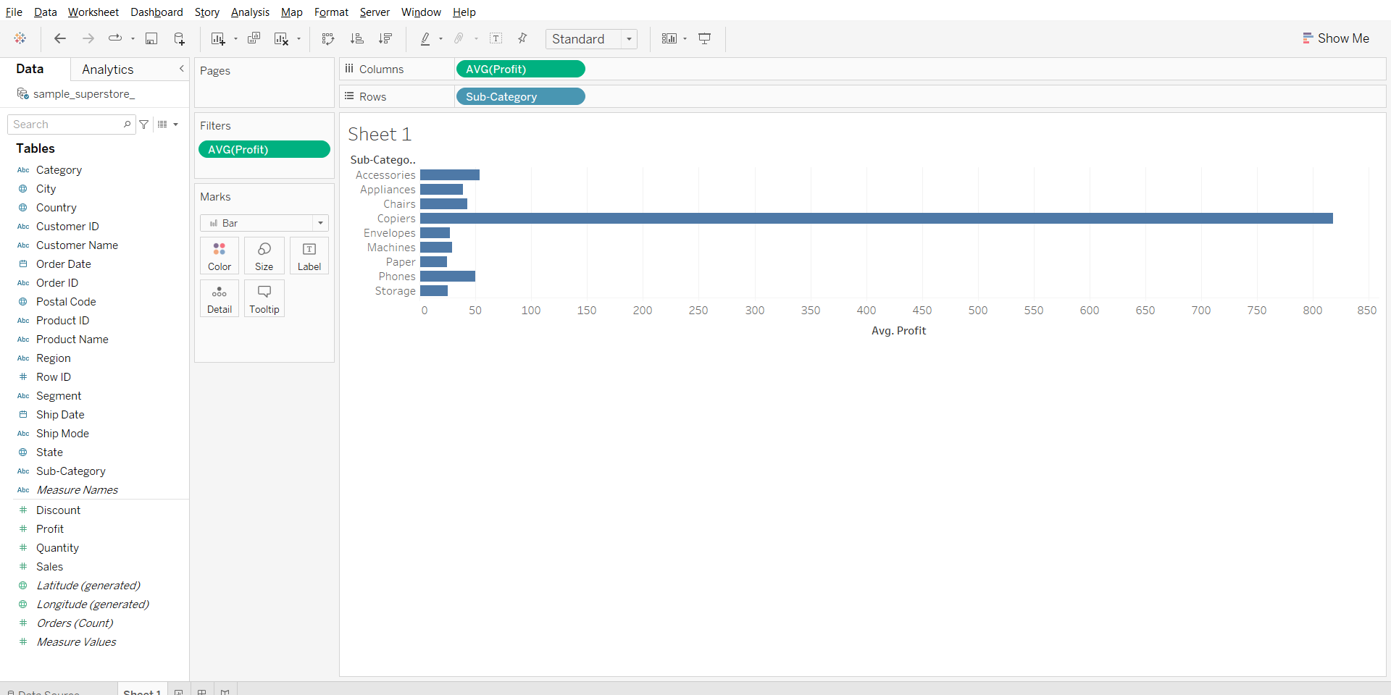Click the Tooltip button in Marks card

(x=264, y=298)
